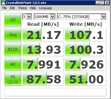Open the 1000MB test size dropdown
Image resolution: width=111 pixels, height=99 pixels.
click(44, 17)
